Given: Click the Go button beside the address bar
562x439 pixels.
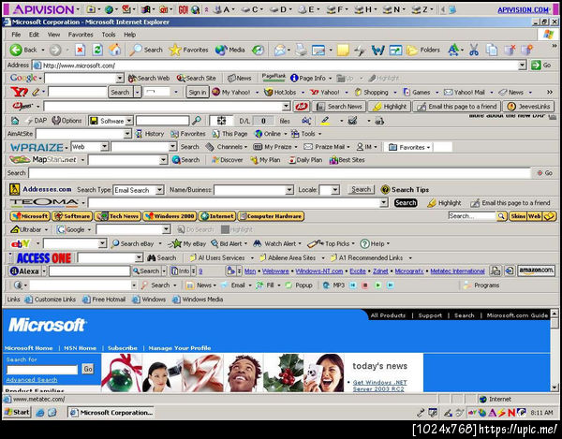Looking at the screenshot, I should (x=541, y=66).
